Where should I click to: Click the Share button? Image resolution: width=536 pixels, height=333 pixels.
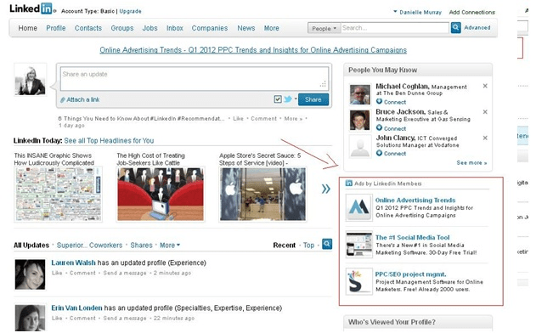point(313,99)
